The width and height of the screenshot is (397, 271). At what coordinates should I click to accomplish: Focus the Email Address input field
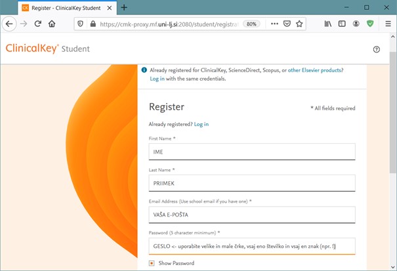click(252, 215)
